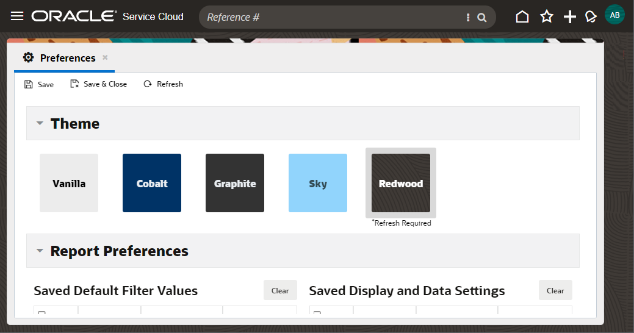Open the hamburger navigation menu
Viewport: 634px width, 333px height.
[x=17, y=16]
